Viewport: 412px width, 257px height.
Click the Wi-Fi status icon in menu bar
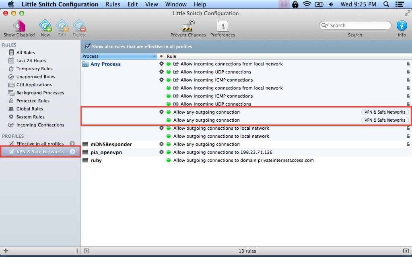coord(307,4)
